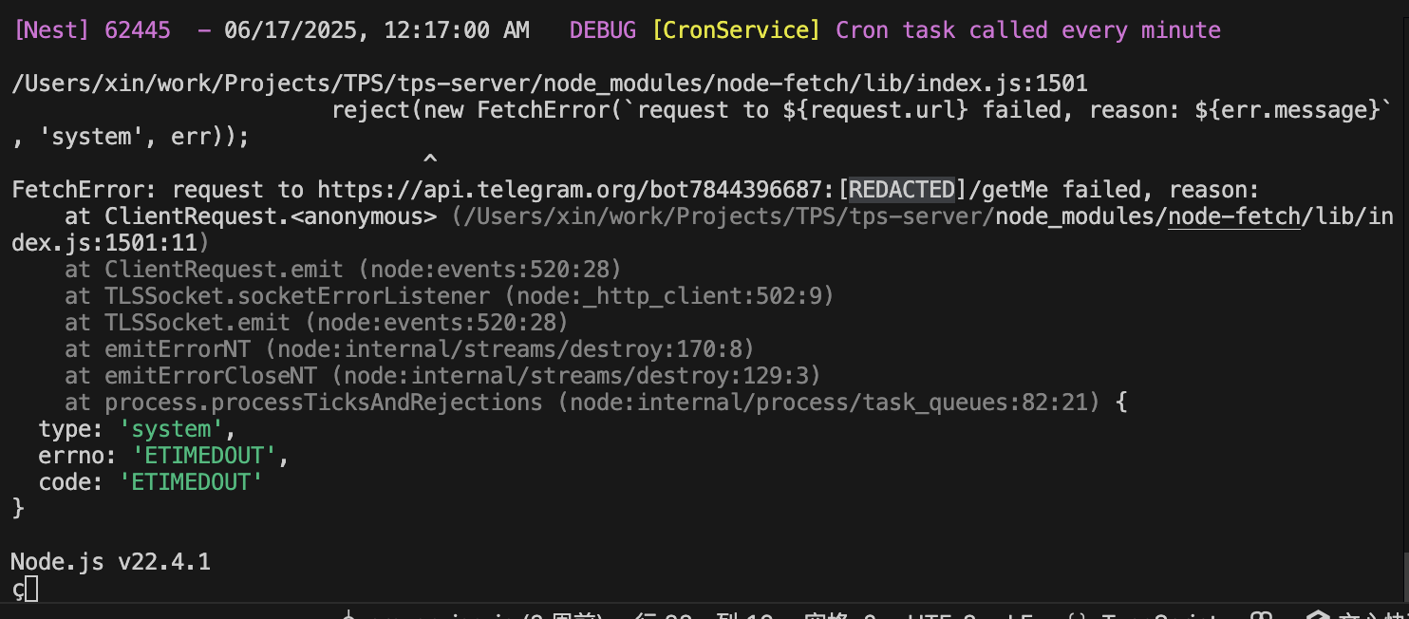Click the errno 'ETIMEDOUT' value
The image size is (1409, 619).
tap(203, 456)
